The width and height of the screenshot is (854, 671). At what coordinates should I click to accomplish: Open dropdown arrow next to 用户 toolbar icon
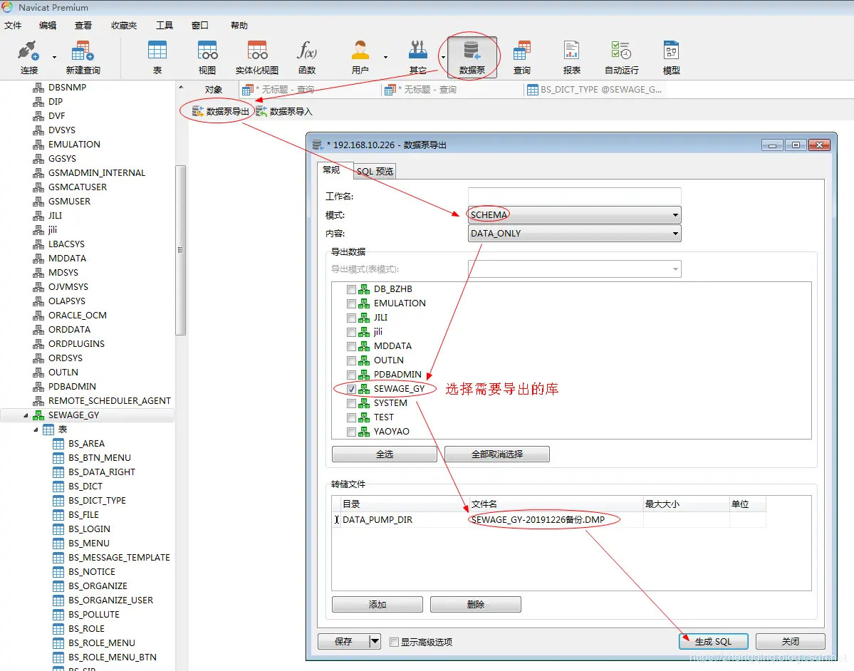[385, 57]
